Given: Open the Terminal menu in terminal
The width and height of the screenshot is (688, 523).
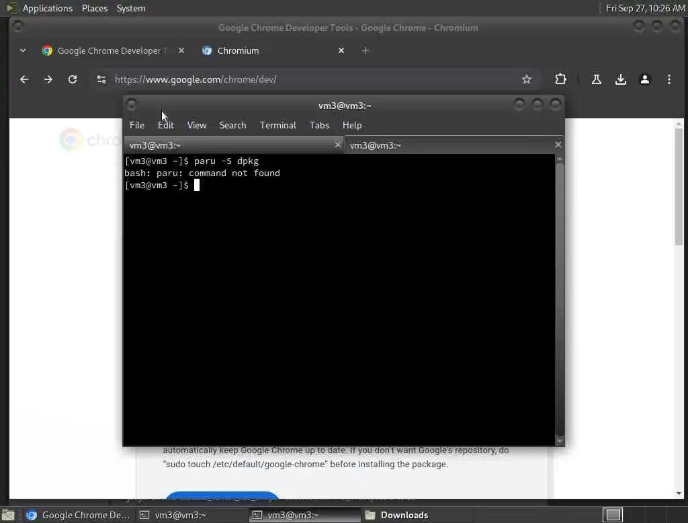Looking at the screenshot, I should (277, 125).
